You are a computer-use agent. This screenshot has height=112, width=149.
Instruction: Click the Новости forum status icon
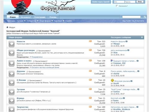12,44
